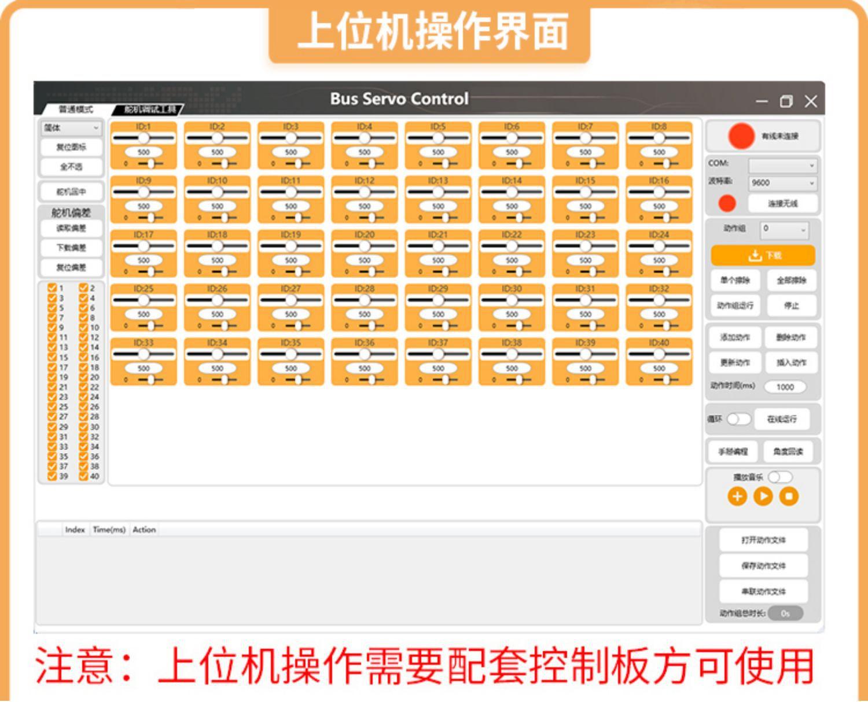Open the 简体 language dropdown
The height and width of the screenshot is (702, 868).
[x=71, y=128]
